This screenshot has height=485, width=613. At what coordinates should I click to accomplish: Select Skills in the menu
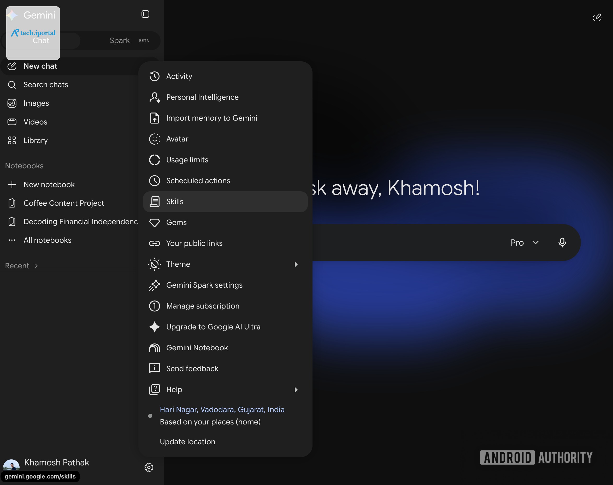(225, 202)
